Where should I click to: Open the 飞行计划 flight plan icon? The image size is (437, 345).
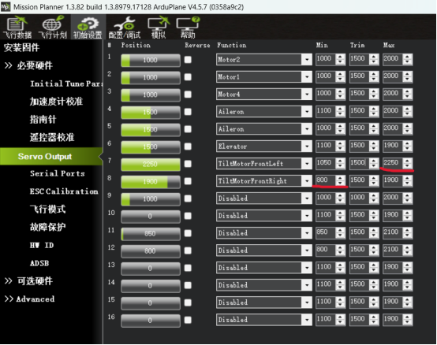click(x=52, y=28)
